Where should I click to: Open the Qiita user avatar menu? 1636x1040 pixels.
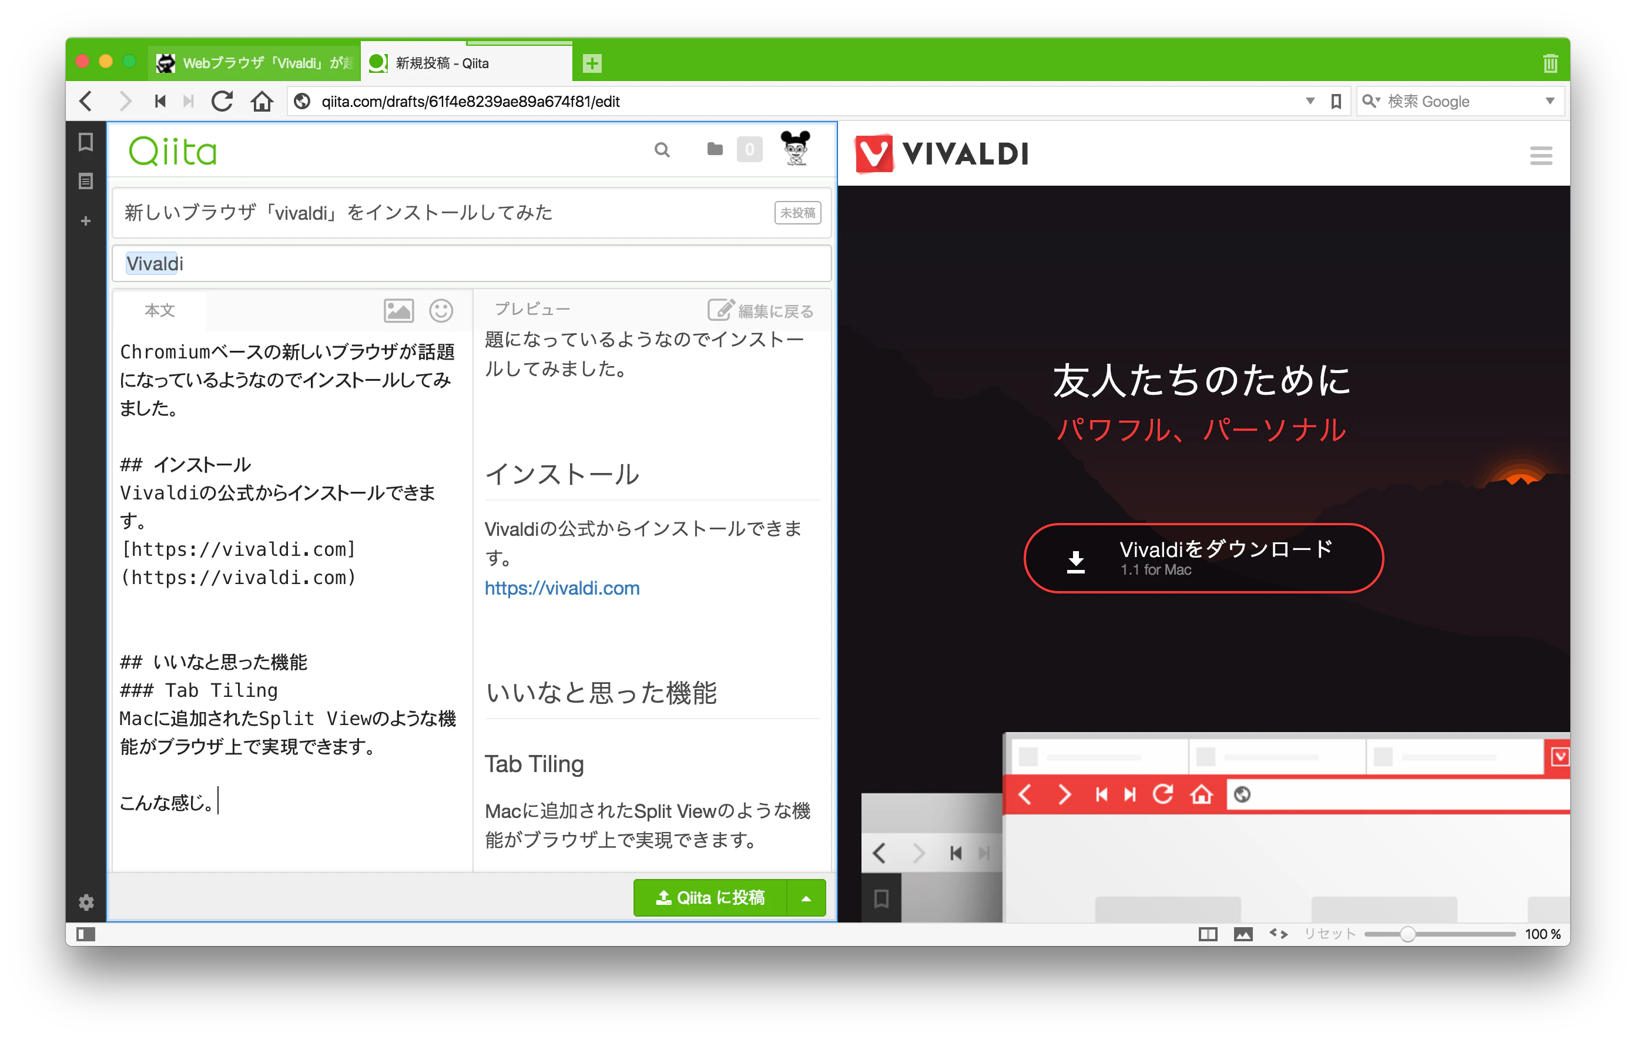tap(796, 148)
